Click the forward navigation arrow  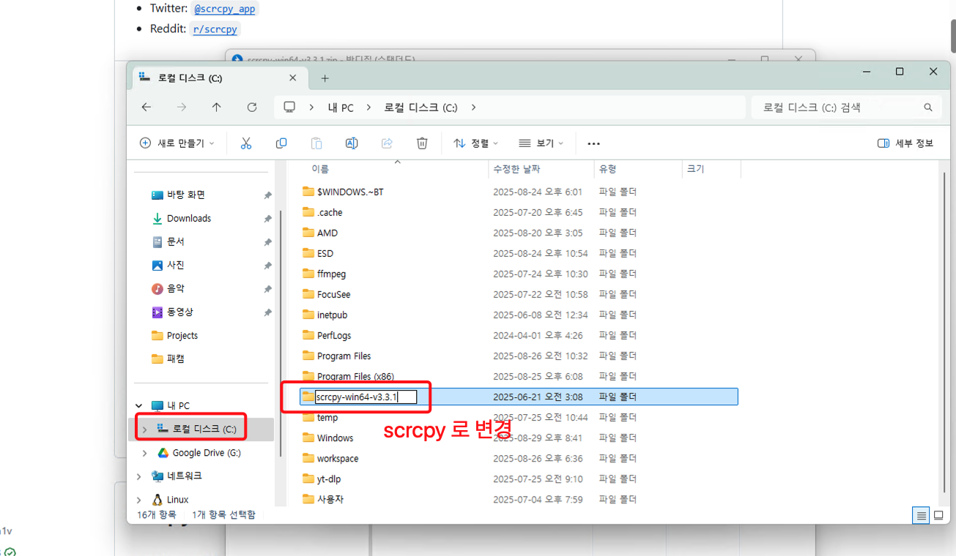click(x=182, y=108)
